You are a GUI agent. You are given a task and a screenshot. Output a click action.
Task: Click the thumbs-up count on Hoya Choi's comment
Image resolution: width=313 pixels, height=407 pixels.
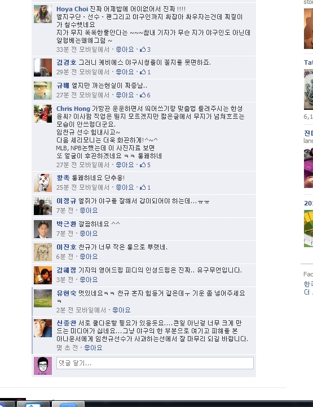(x=149, y=50)
